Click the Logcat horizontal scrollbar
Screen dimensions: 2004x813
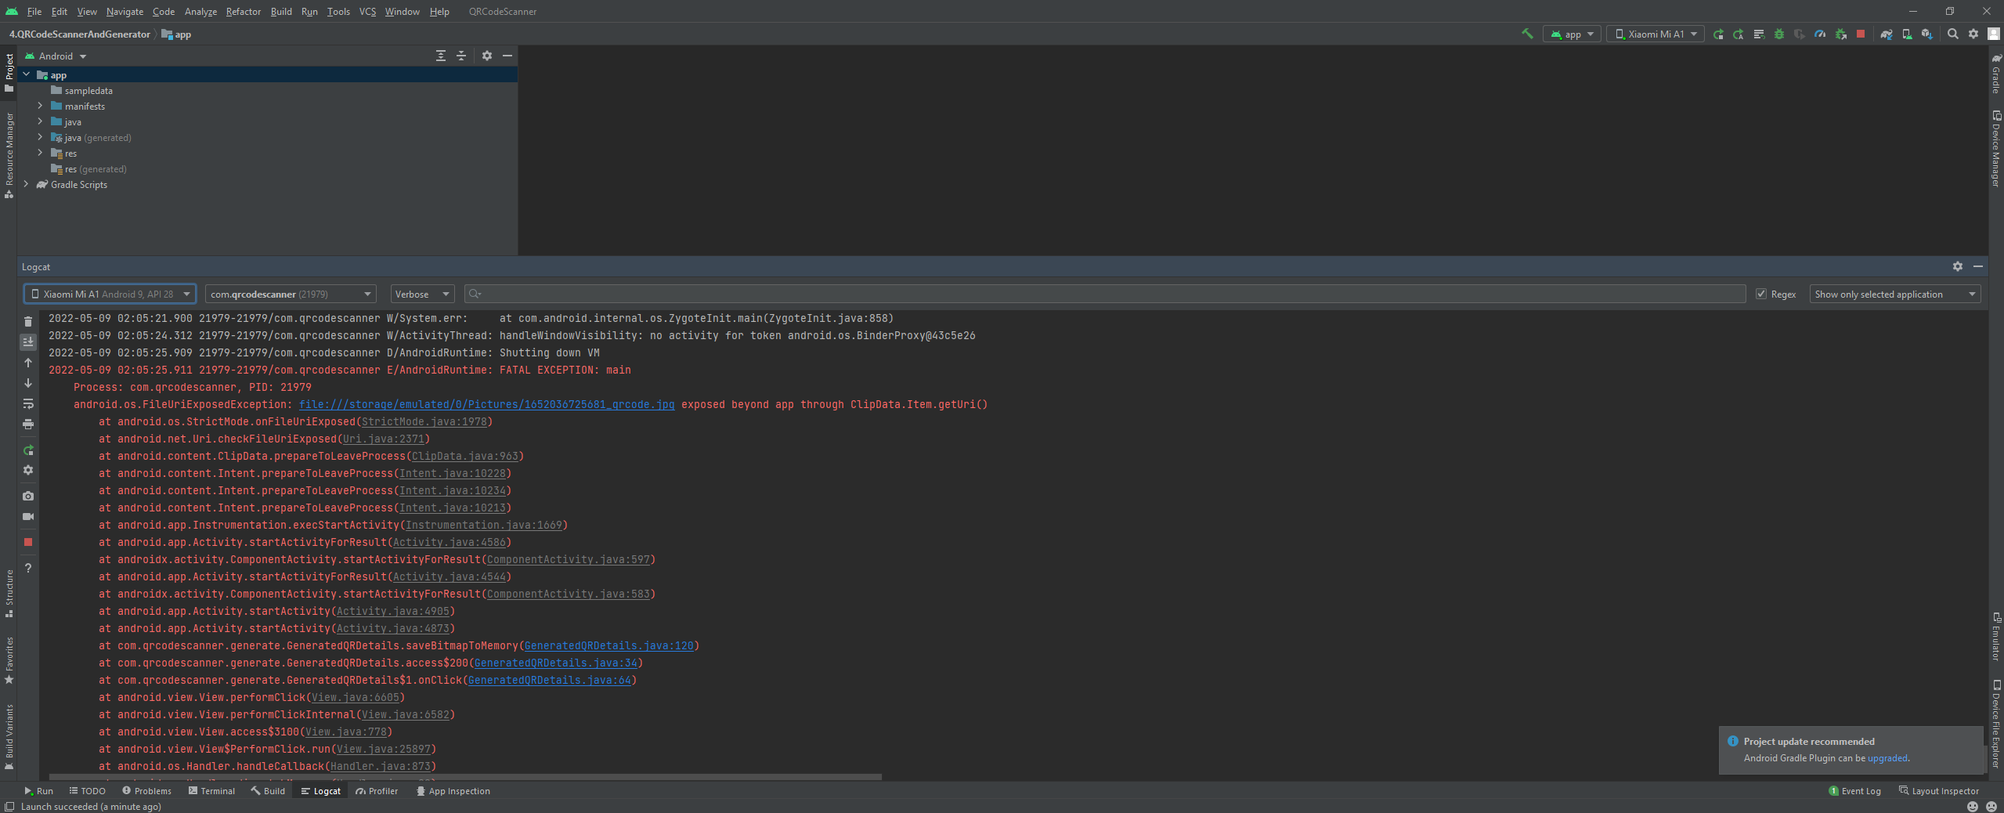click(465, 777)
